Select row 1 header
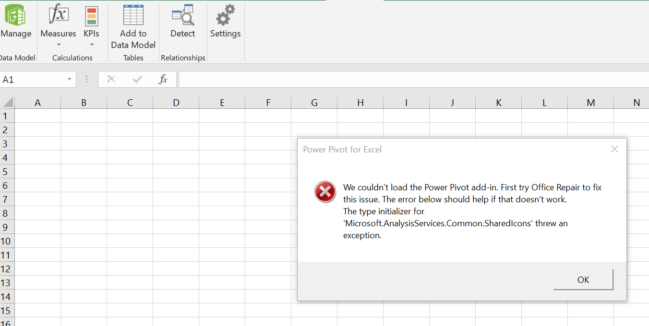The image size is (649, 326). click(7, 116)
